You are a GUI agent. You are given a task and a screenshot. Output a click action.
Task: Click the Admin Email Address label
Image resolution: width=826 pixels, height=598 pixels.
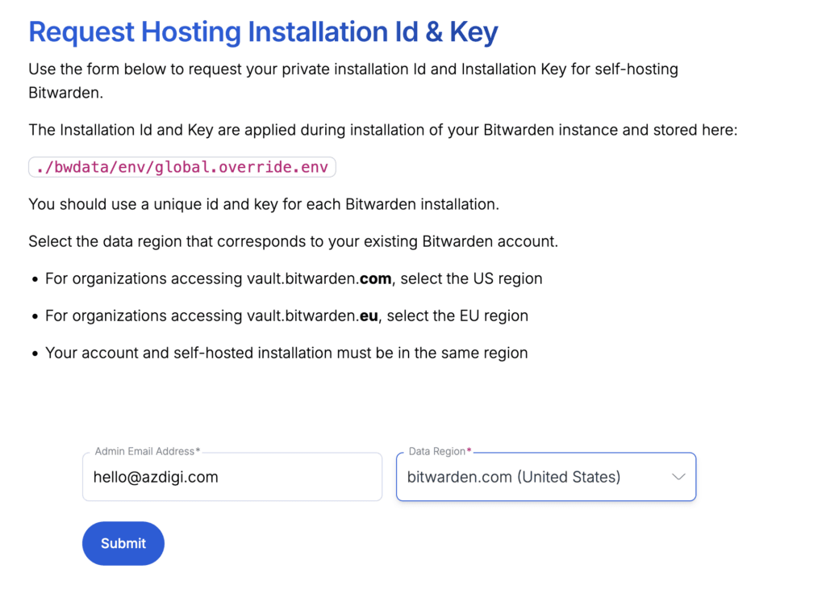click(144, 451)
